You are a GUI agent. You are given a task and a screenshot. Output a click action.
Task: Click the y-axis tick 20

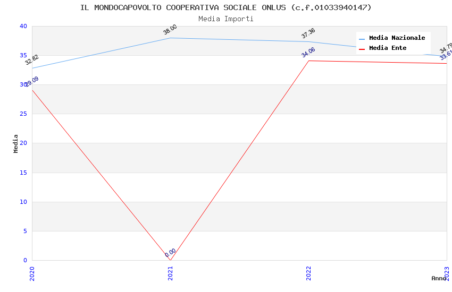[23, 143]
